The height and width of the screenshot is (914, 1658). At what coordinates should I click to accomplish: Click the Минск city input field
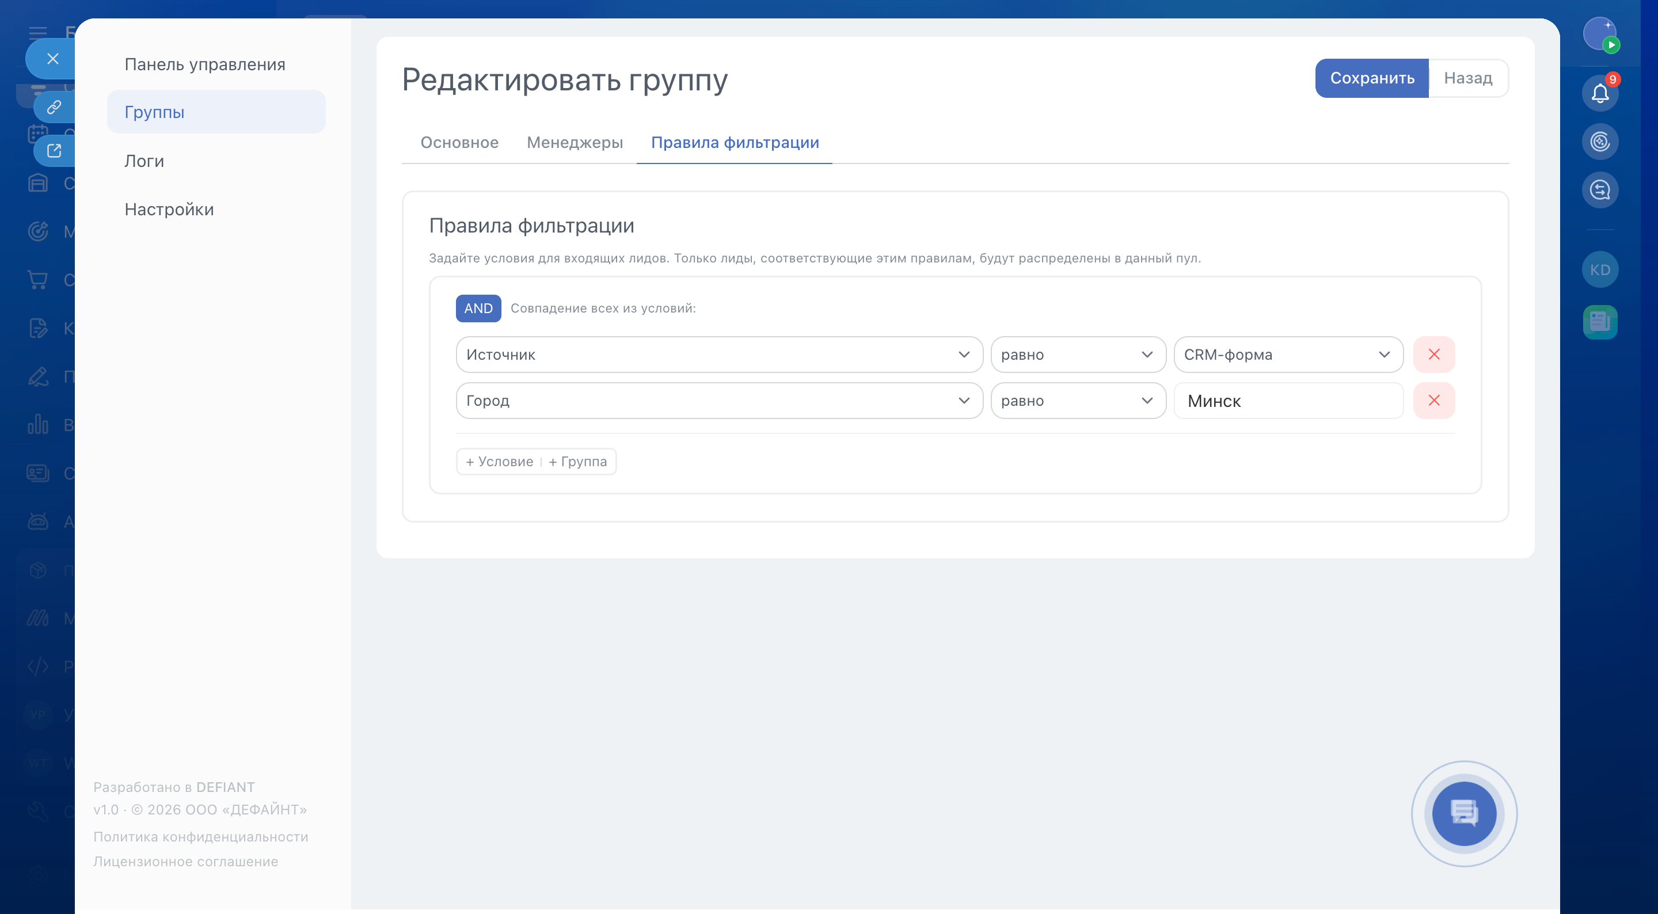coord(1287,401)
